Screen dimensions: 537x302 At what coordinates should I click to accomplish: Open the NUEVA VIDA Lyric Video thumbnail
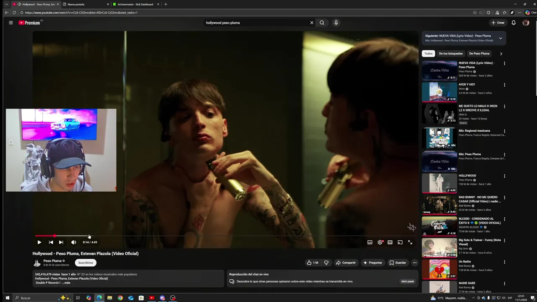pyautogui.click(x=439, y=70)
